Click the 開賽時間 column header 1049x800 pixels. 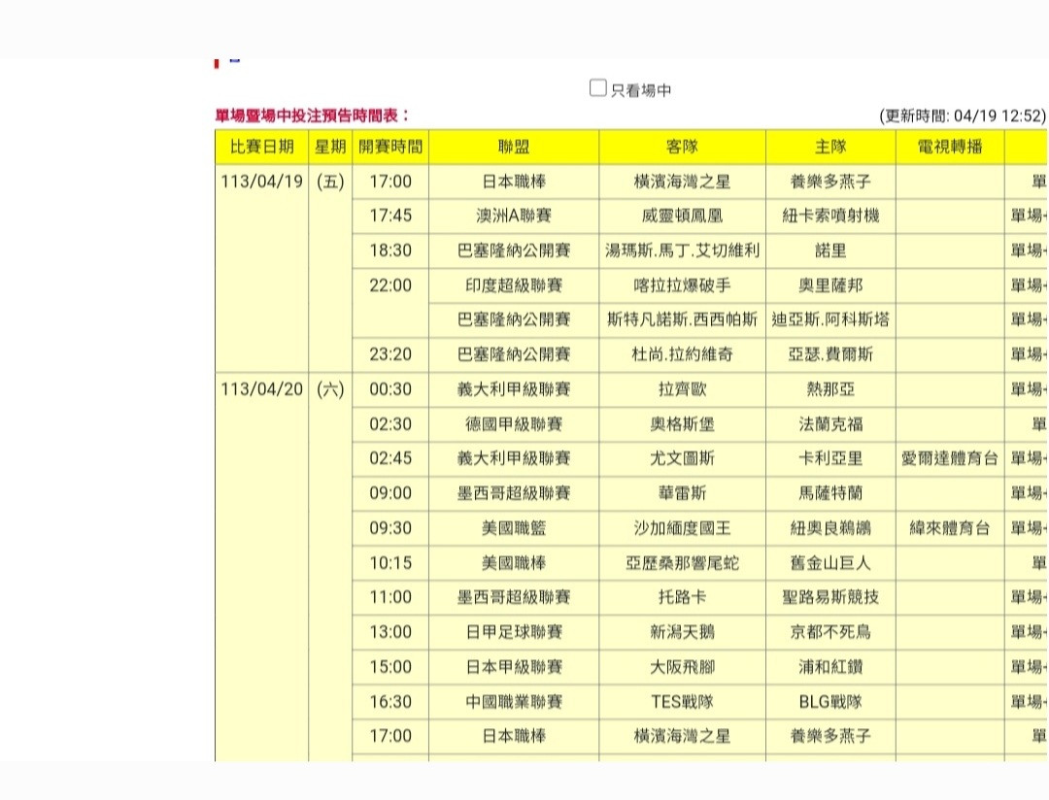coord(390,148)
